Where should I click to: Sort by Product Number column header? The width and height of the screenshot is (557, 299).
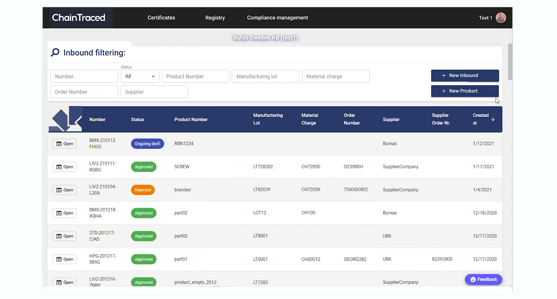click(x=191, y=119)
